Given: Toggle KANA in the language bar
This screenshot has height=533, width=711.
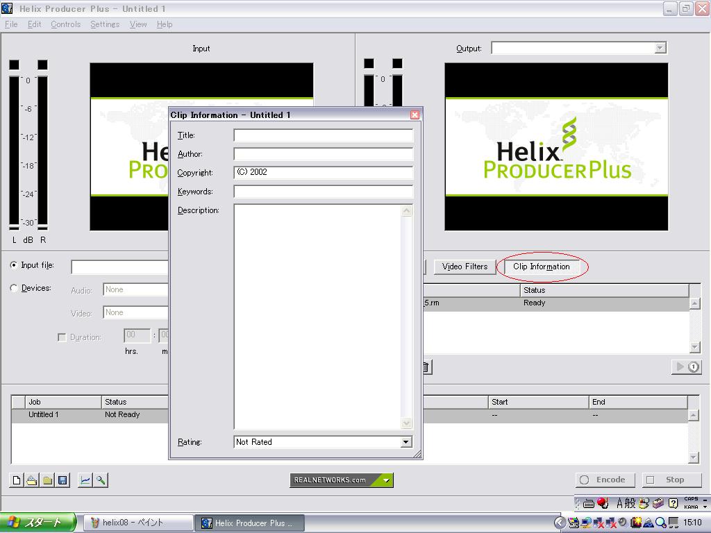Looking at the screenshot, I should point(691,507).
